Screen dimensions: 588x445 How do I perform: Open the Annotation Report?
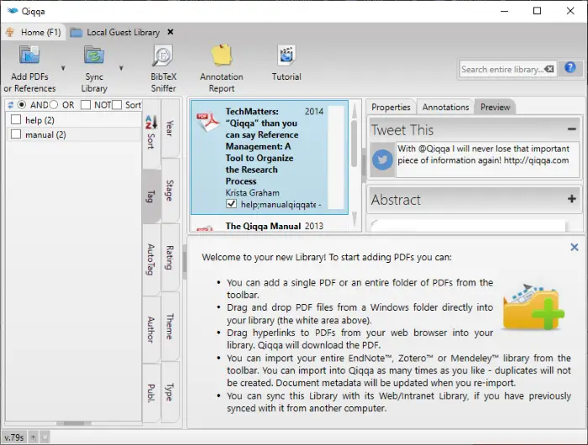click(221, 68)
